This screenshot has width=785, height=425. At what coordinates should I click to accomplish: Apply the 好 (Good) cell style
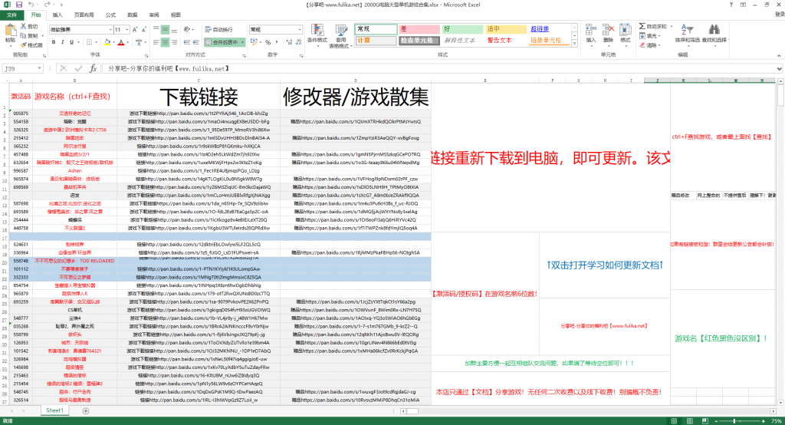462,29
